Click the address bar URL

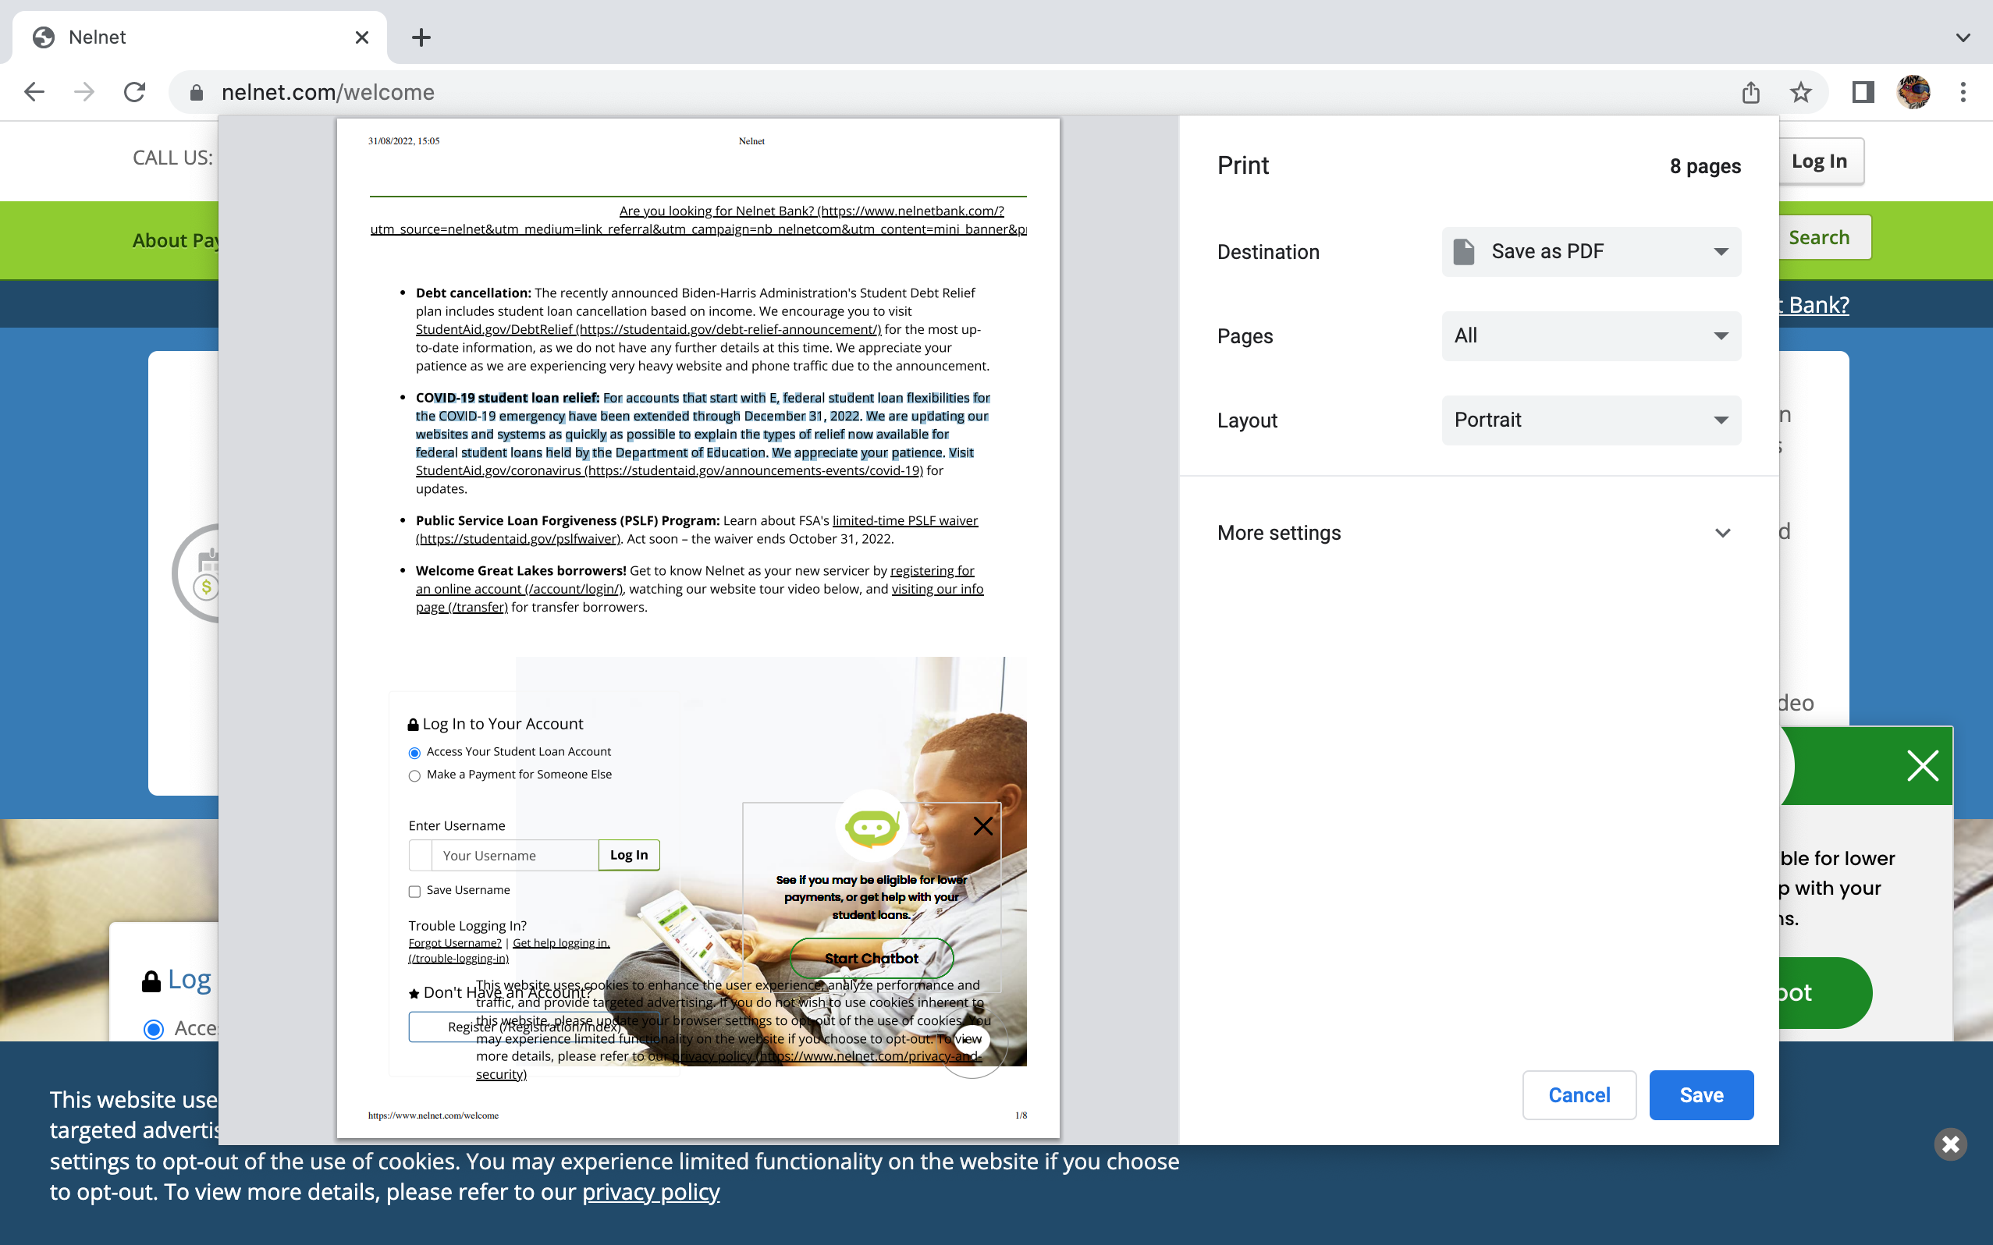tap(328, 92)
